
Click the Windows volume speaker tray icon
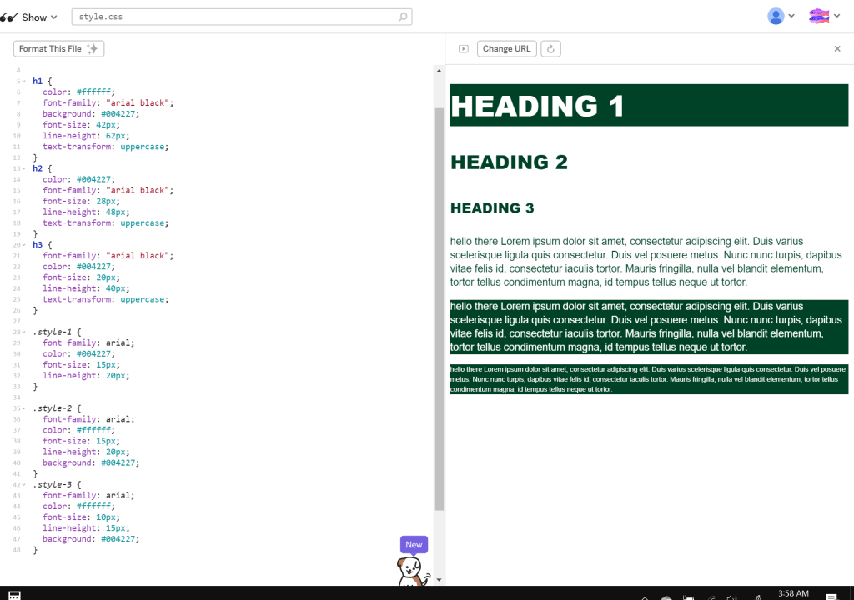pyautogui.click(x=731, y=596)
